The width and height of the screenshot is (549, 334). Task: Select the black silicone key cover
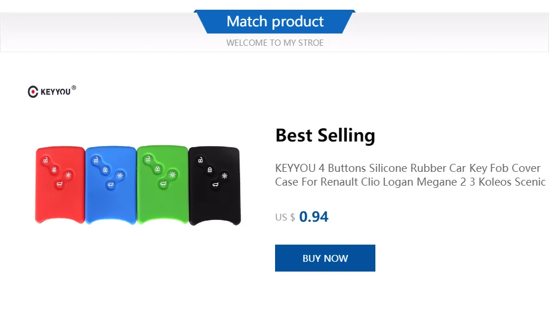(215, 186)
